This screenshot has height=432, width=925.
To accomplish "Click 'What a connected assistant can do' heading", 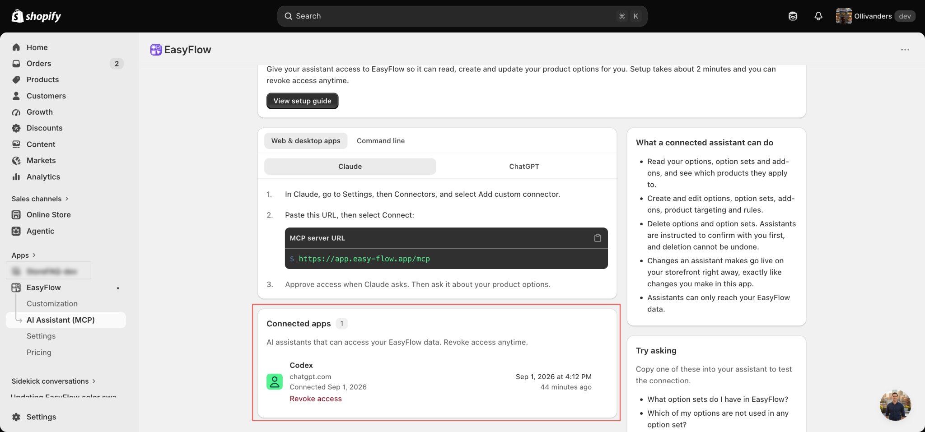I will pyautogui.click(x=705, y=143).
